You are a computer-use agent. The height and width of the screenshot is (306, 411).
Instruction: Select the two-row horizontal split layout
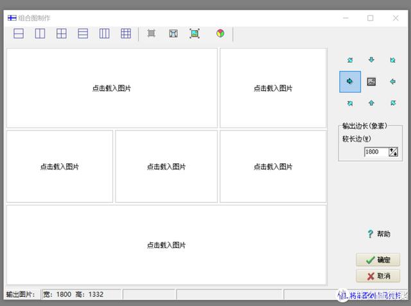point(19,33)
